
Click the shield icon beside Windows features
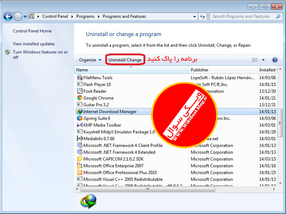[8, 52]
